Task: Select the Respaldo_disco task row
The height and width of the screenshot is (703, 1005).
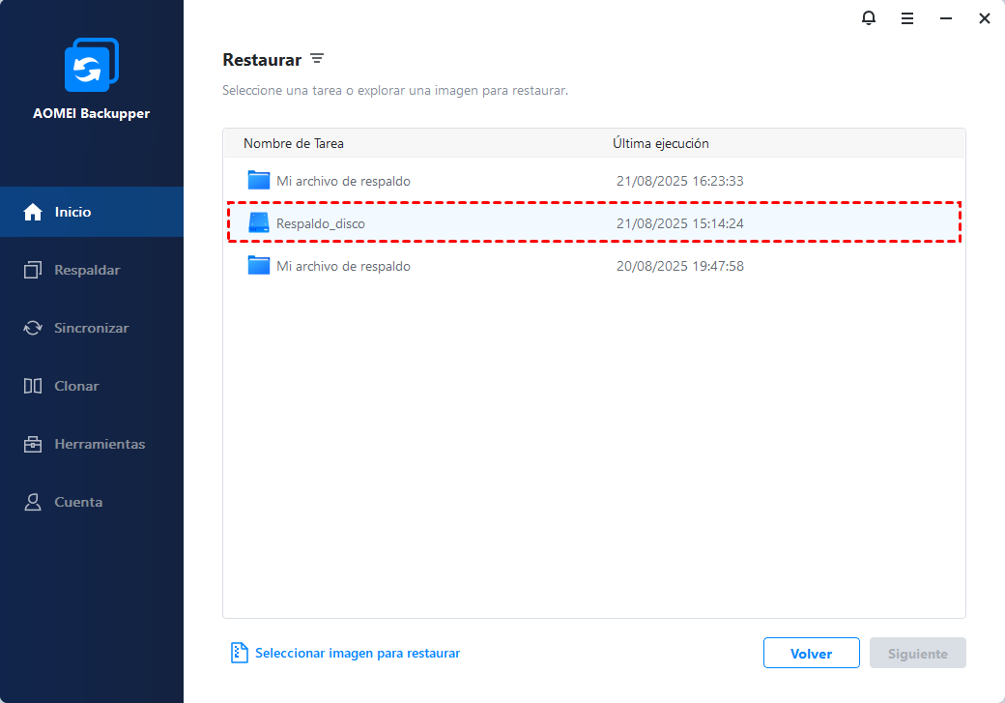Action: point(593,223)
